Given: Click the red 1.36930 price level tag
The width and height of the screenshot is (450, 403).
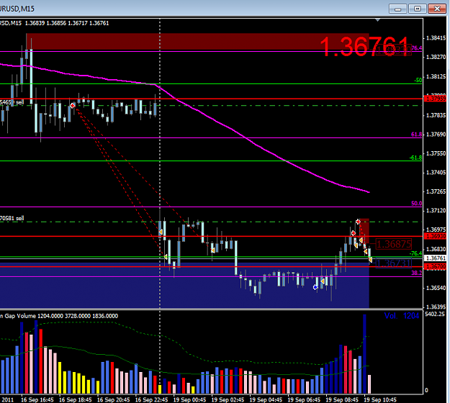Looking at the screenshot, I should tap(436, 236).
